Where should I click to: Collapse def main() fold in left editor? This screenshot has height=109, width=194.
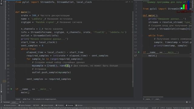point(15,12)
